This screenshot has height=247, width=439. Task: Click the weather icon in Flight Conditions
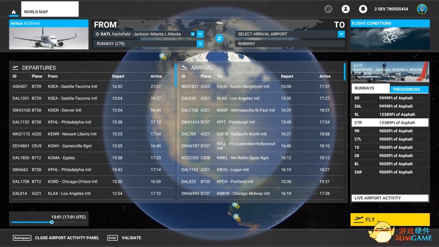(x=390, y=38)
